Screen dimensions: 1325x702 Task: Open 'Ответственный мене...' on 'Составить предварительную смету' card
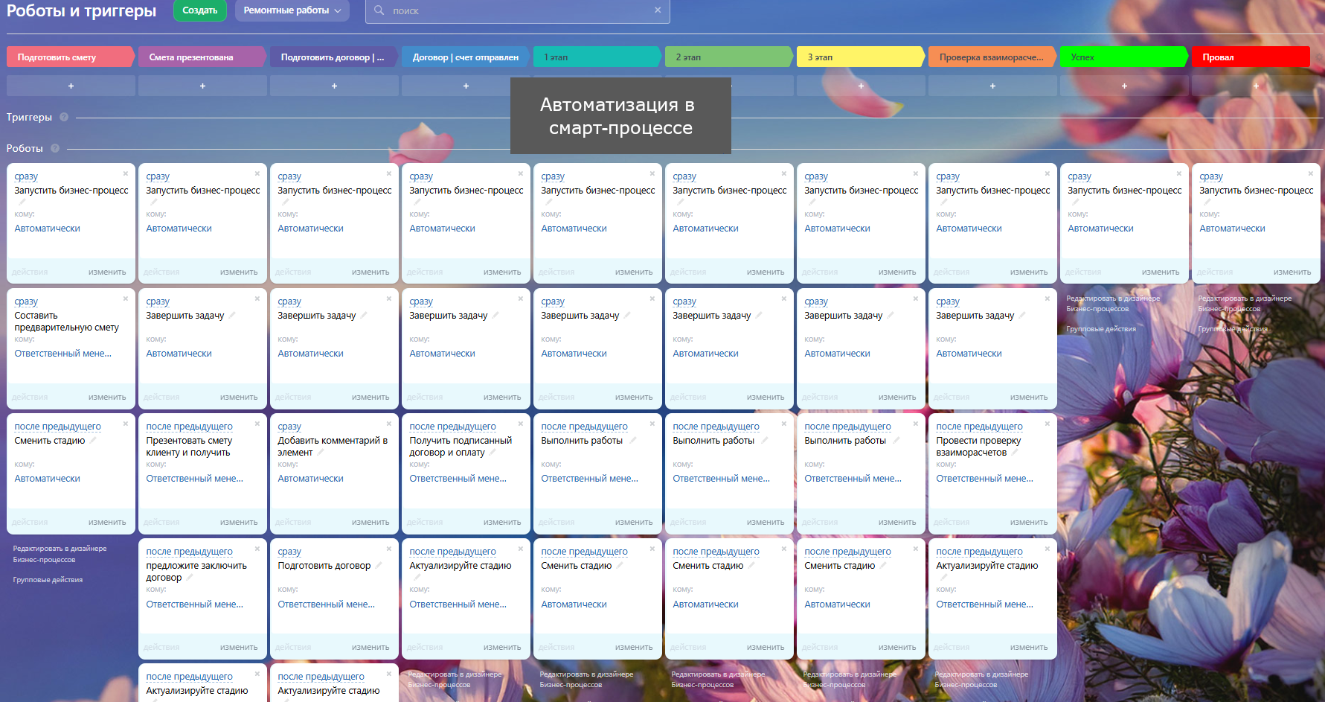pyautogui.click(x=63, y=354)
